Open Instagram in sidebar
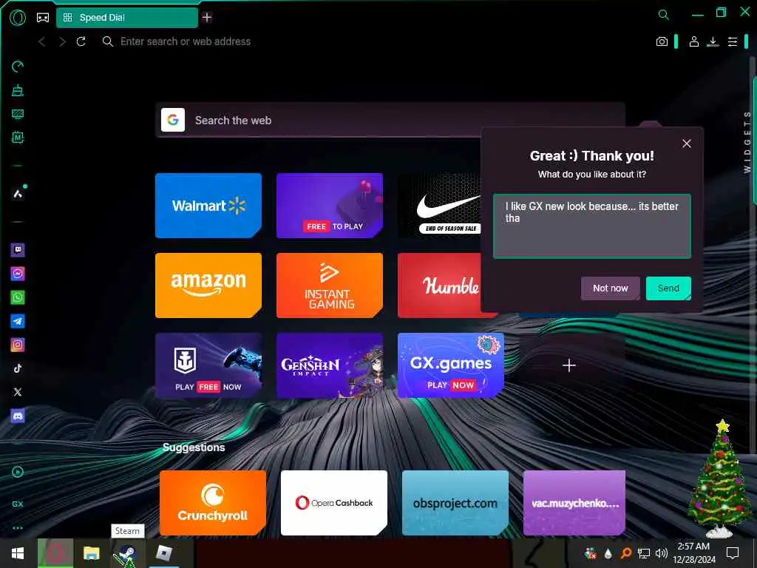757x568 pixels. (18, 345)
